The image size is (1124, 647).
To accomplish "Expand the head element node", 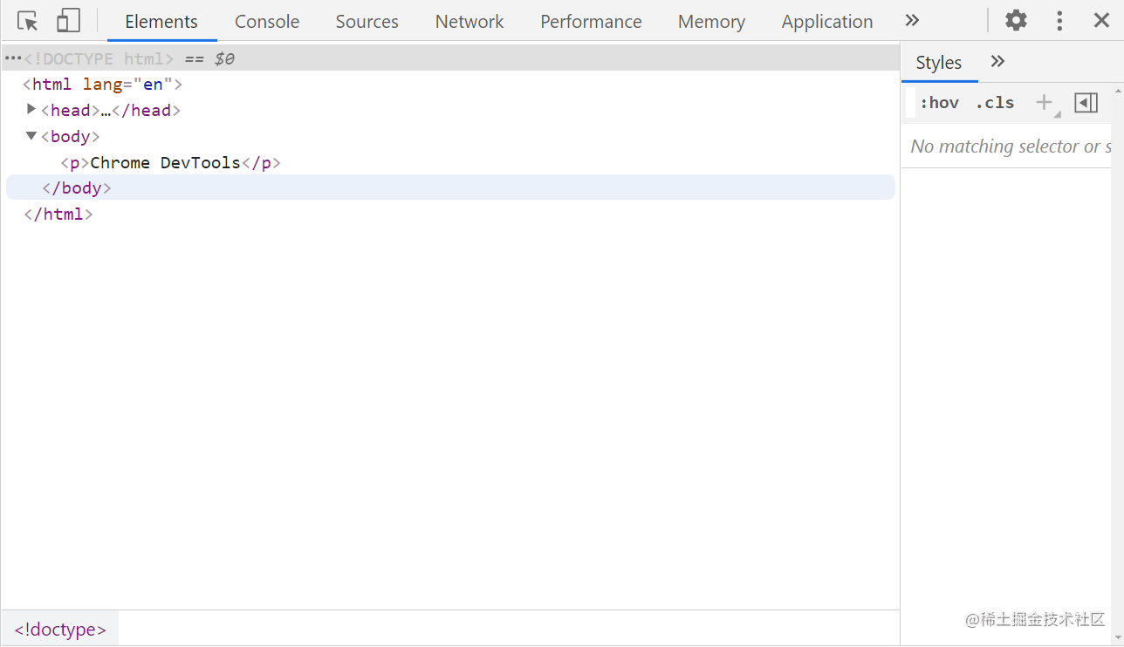I will (x=31, y=109).
